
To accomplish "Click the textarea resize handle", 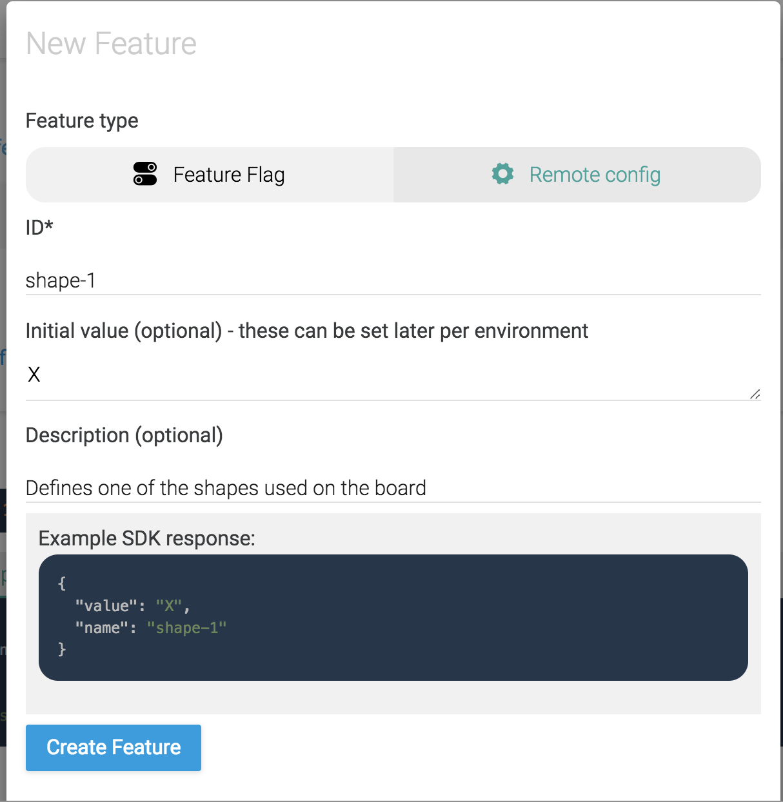I will tap(755, 394).
